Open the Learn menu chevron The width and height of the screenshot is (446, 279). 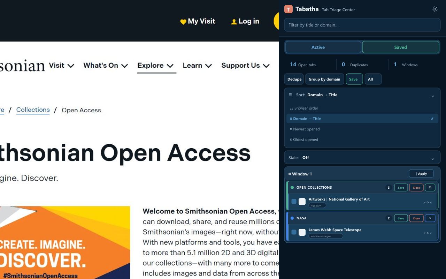[x=208, y=66]
